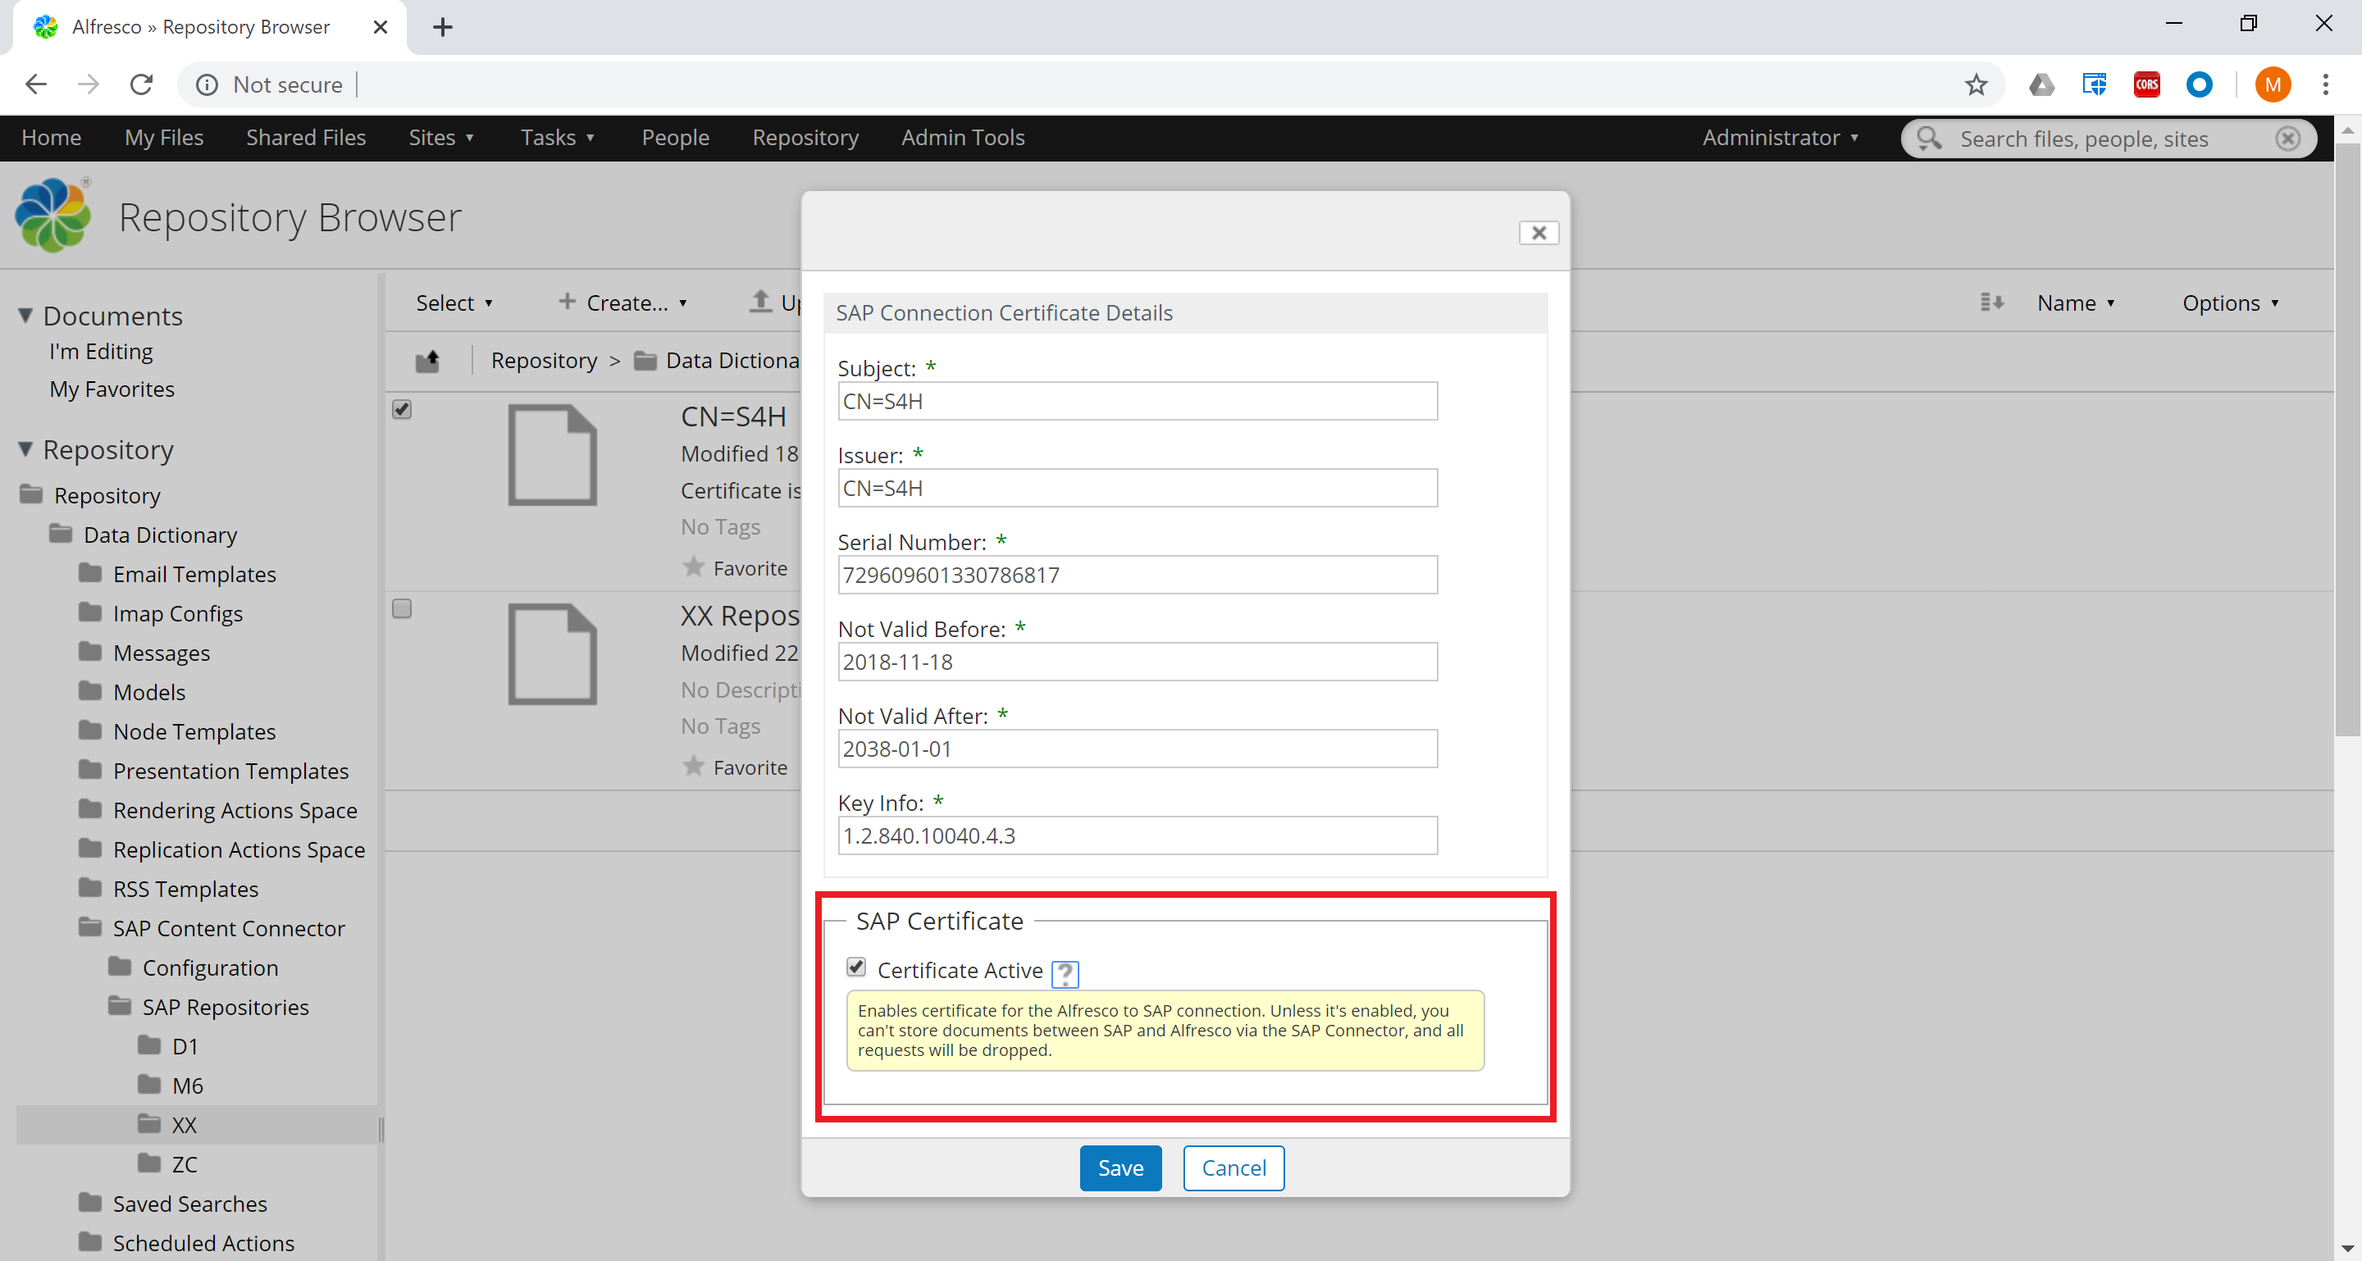Clear the search field with the x icon
The image size is (2362, 1261).
(x=2287, y=139)
